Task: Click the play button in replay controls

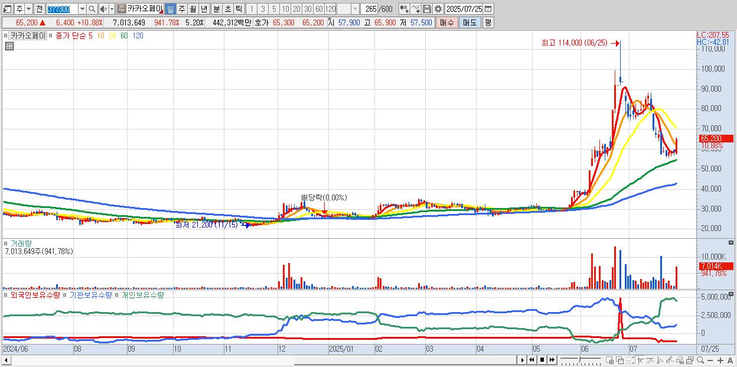Action: (x=522, y=360)
